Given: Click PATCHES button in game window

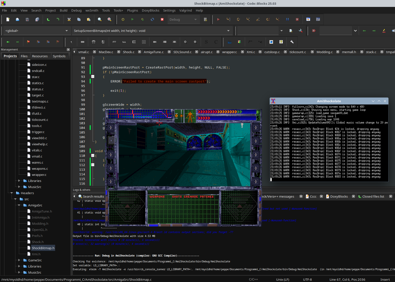Looking at the screenshot, I should 207,196.
